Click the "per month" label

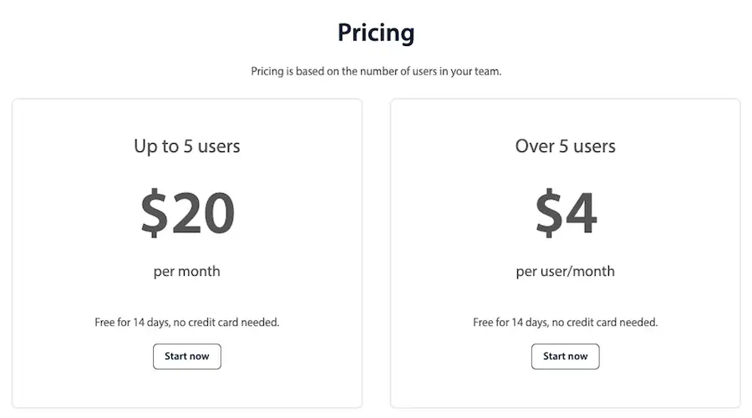[187, 271]
